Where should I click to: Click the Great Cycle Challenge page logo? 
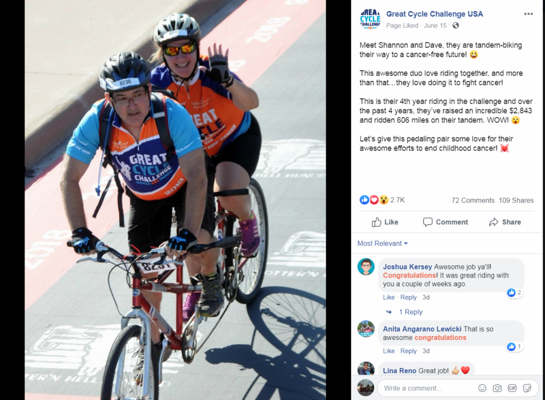pyautogui.click(x=370, y=19)
